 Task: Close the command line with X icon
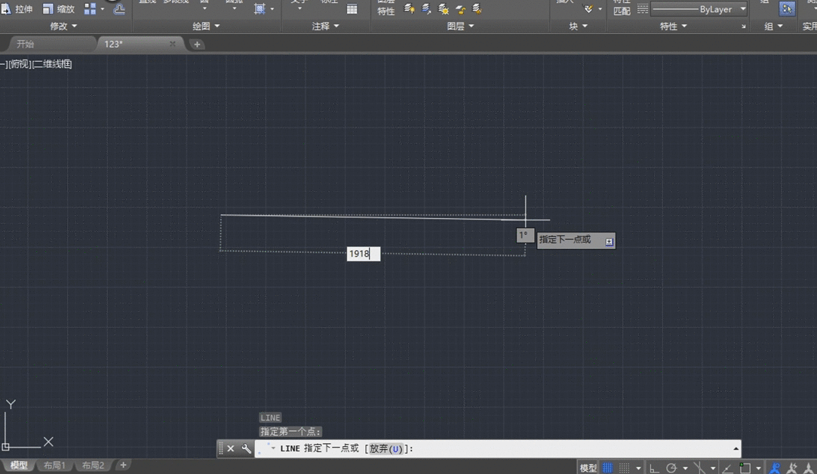231,448
